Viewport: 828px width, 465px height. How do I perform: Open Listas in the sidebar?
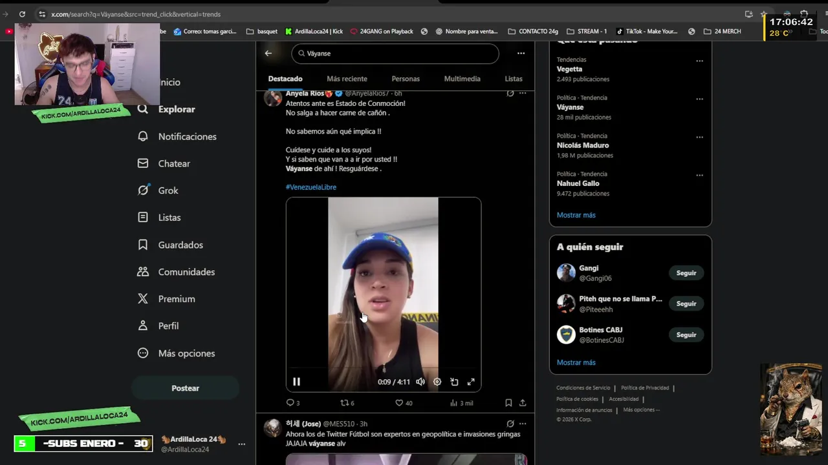(x=159, y=218)
